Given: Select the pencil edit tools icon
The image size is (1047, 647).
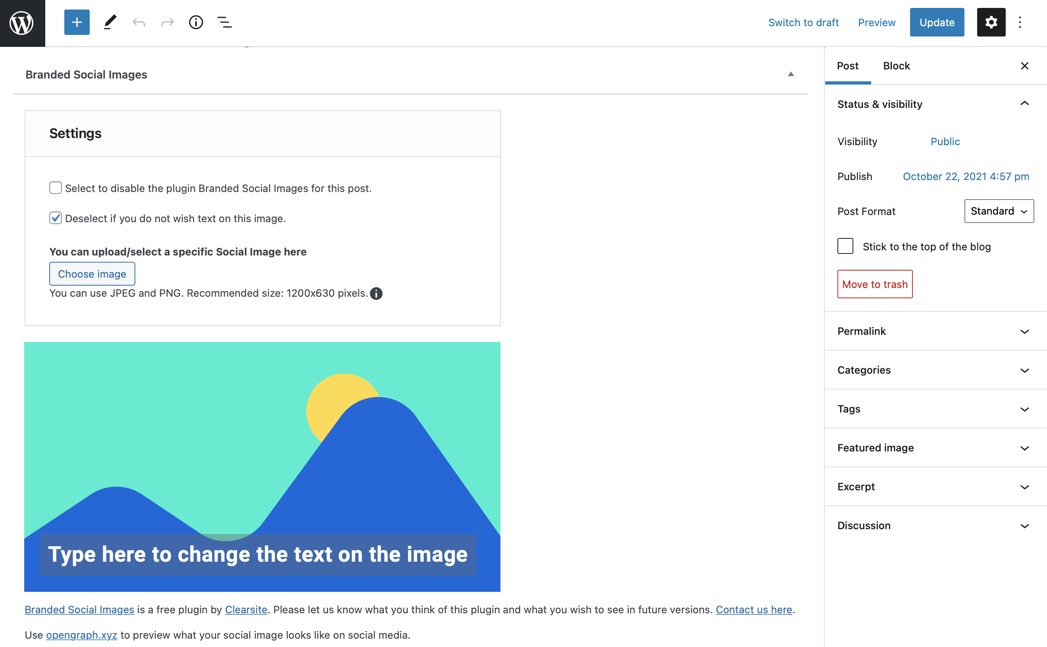Looking at the screenshot, I should click(x=110, y=22).
